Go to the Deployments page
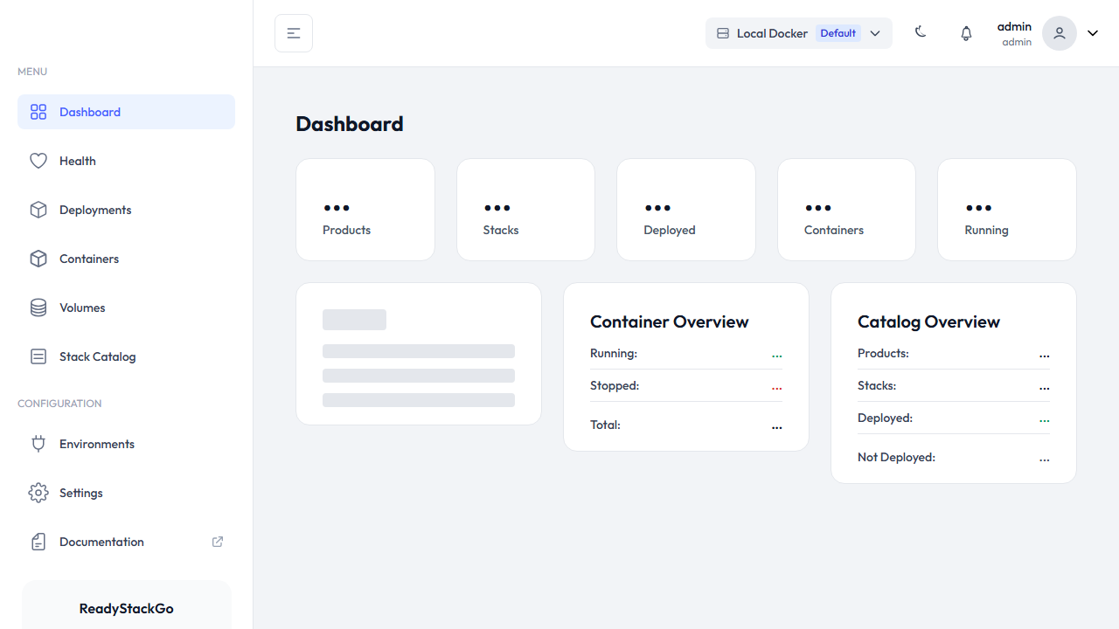 coord(95,210)
